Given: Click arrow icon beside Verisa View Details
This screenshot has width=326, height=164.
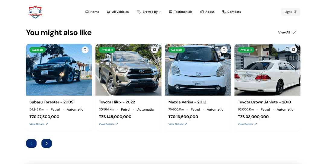Looking at the screenshot, I should coord(186,124).
